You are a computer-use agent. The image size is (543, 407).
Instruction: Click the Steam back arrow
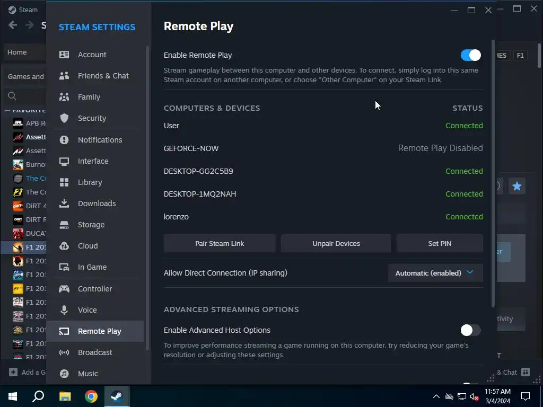[x=13, y=25]
